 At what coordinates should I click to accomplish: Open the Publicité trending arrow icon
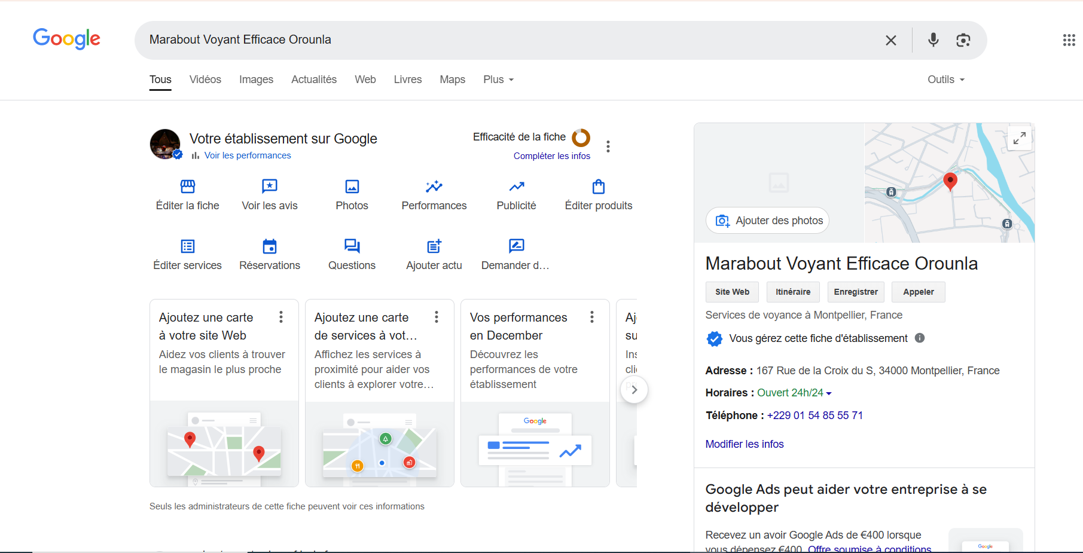(x=516, y=187)
